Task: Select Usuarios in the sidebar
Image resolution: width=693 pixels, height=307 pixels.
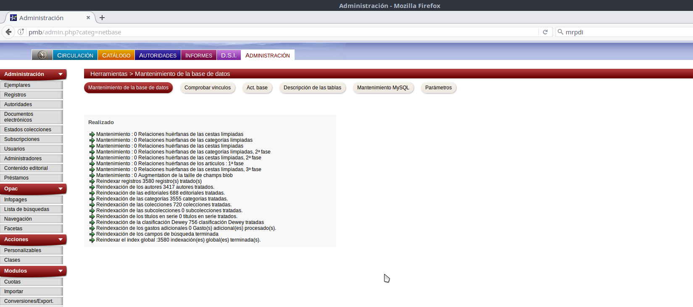Action: click(x=15, y=149)
